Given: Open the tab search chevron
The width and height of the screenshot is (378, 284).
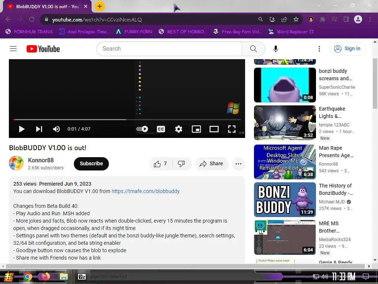Looking at the screenshot, I should [319, 5].
